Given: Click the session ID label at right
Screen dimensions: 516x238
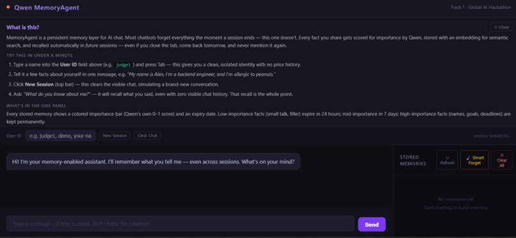Looking at the screenshot, I should point(492,136).
